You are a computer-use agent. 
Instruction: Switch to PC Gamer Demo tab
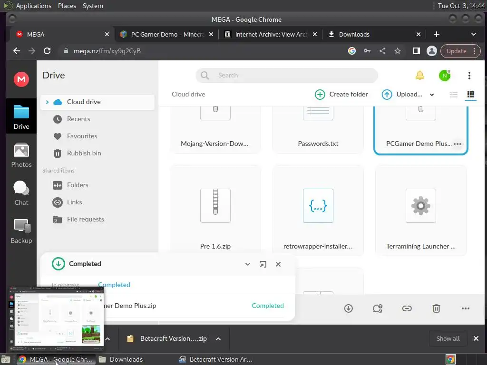point(167,34)
